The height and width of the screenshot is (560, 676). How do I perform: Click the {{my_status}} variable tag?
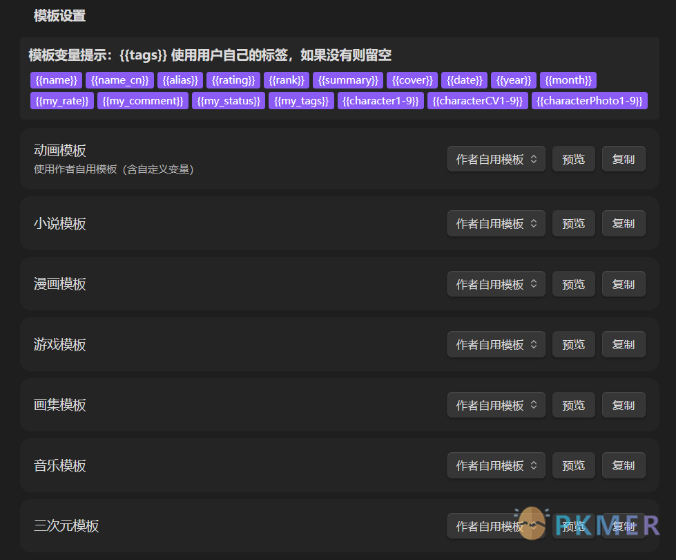[229, 101]
